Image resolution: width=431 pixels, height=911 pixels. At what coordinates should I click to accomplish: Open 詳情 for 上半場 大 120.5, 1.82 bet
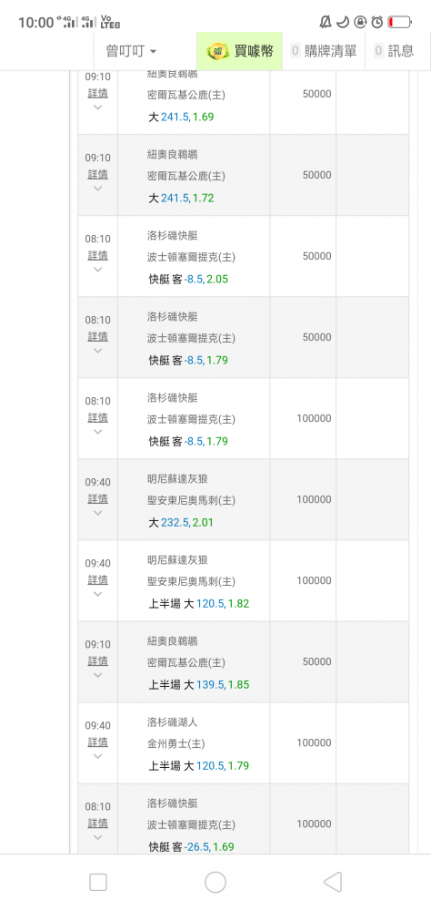97,579
